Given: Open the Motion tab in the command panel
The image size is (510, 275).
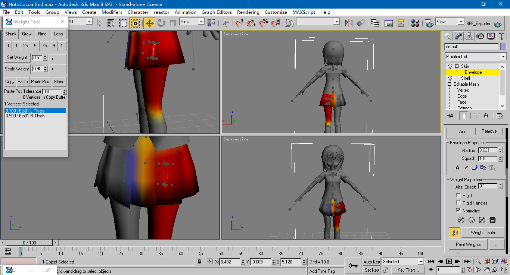Looking at the screenshot, I should click(x=481, y=36).
